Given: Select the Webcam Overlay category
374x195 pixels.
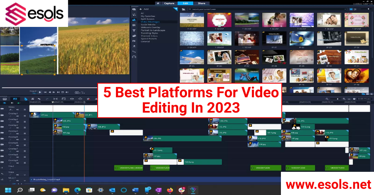Looking at the screenshot, I should coord(150,27).
